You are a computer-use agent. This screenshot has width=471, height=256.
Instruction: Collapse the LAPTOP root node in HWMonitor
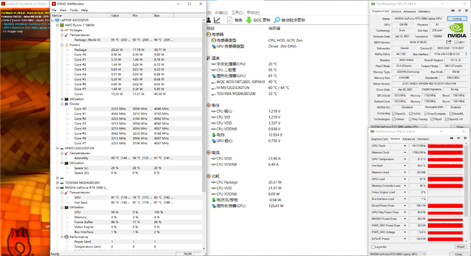click(x=52, y=20)
